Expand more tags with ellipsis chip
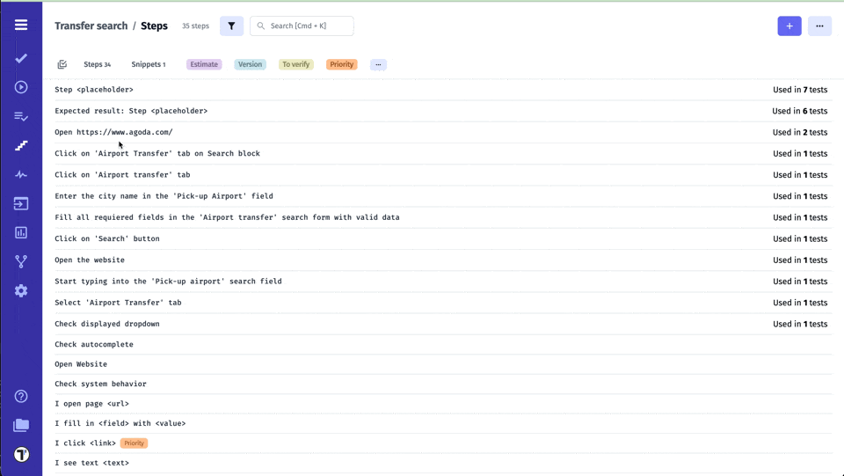This screenshot has width=844, height=476. tap(378, 64)
